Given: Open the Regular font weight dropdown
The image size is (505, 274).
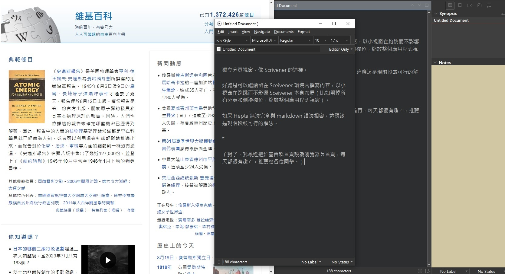Looking at the screenshot, I should point(295,40).
